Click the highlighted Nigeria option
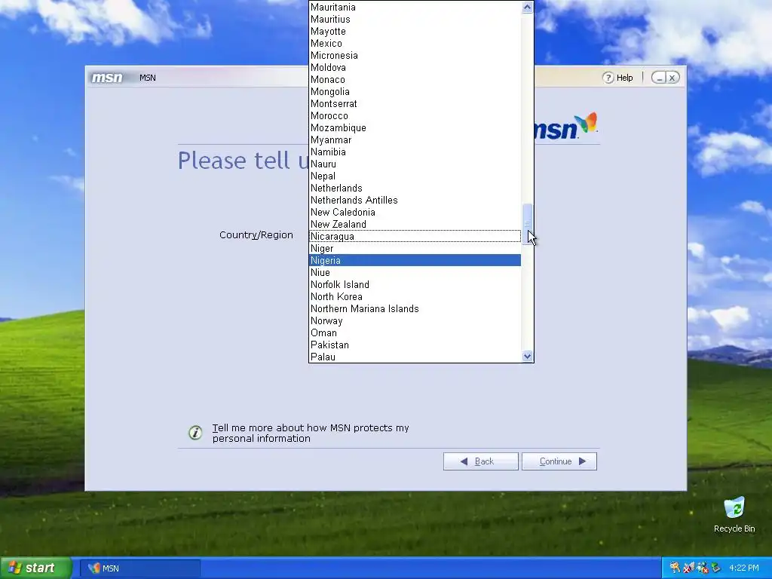Viewport: 772px width, 579px height. click(x=415, y=260)
